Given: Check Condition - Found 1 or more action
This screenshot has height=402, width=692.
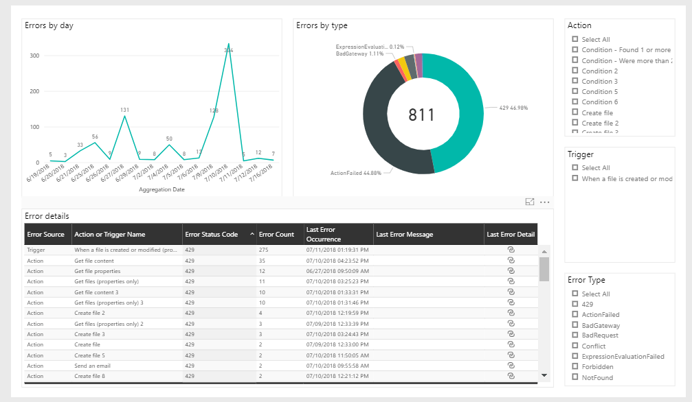Looking at the screenshot, I should click(575, 50).
